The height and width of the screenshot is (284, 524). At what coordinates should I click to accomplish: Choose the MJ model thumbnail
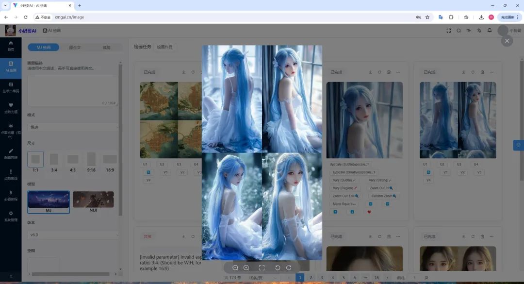pyautogui.click(x=49, y=202)
